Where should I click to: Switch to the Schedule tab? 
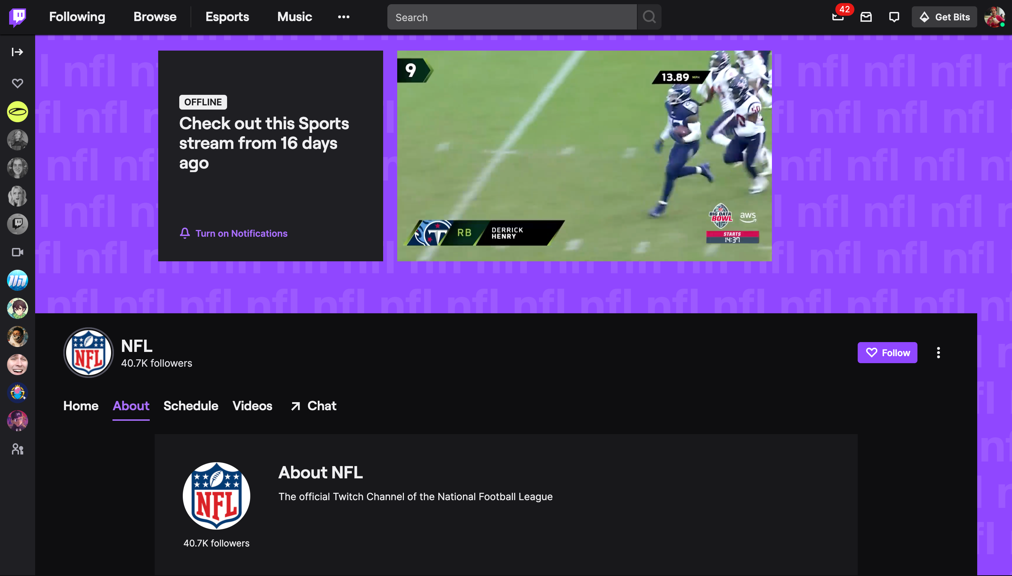(191, 406)
